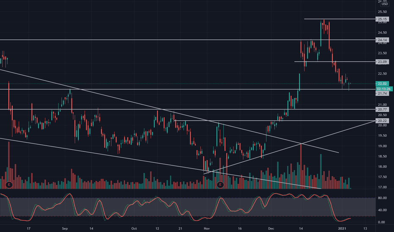Select the 20.77 horizontal line label
The height and width of the screenshot is (232, 394).
pyautogui.click(x=382, y=109)
